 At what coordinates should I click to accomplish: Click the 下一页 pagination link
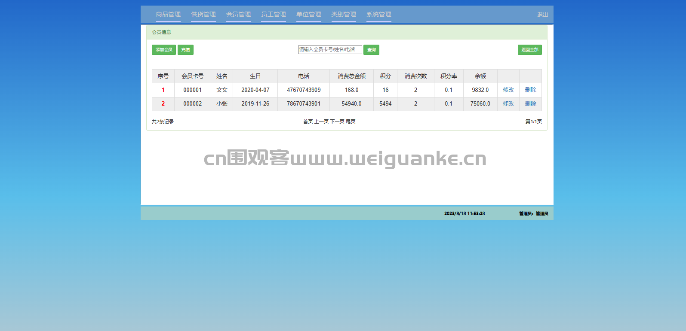point(337,122)
